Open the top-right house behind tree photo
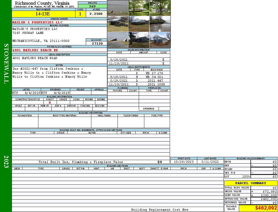278x212 pixels. (160, 8)
